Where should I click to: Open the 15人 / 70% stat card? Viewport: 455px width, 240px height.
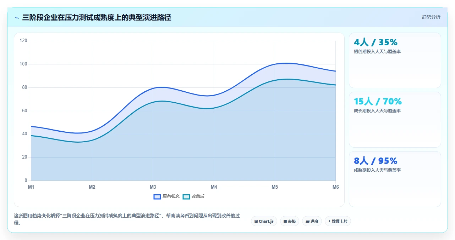point(395,120)
